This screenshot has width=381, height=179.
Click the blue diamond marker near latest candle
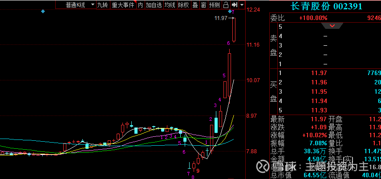(230, 11)
